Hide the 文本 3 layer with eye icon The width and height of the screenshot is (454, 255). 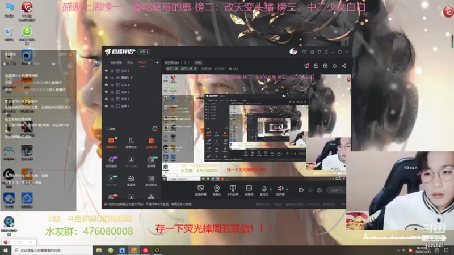[106, 70]
